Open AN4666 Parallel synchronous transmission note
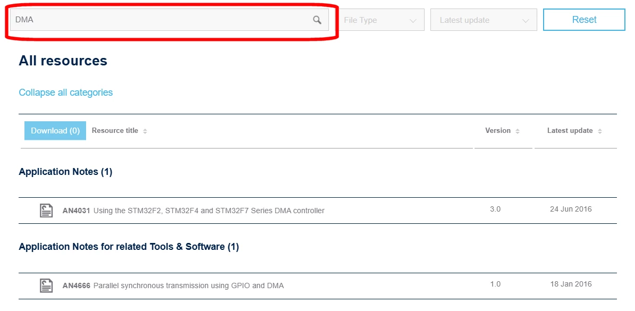 (173, 285)
